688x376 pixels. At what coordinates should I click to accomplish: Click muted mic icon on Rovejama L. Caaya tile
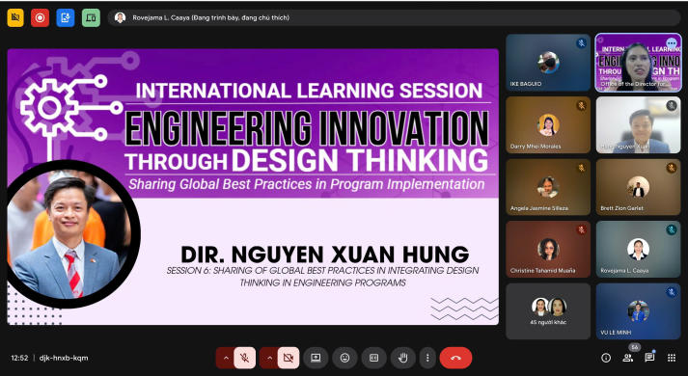[x=672, y=229]
